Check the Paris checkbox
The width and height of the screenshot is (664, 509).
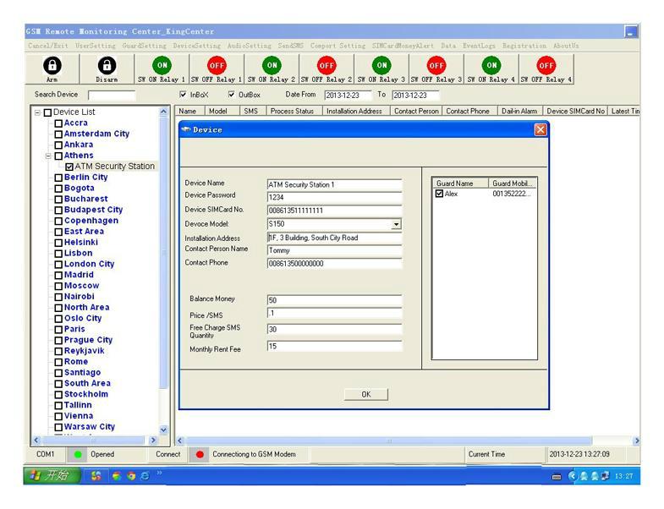click(58, 330)
